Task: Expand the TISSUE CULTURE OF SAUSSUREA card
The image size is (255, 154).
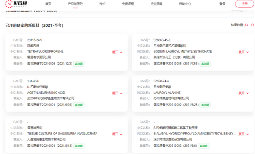Action: tap(117, 134)
